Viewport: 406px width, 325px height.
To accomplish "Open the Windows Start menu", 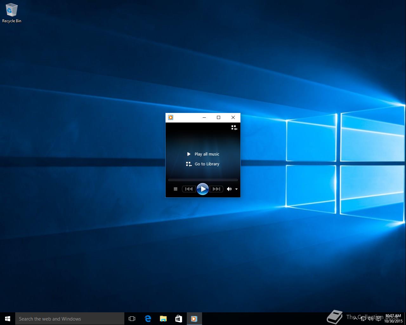I will [8, 319].
